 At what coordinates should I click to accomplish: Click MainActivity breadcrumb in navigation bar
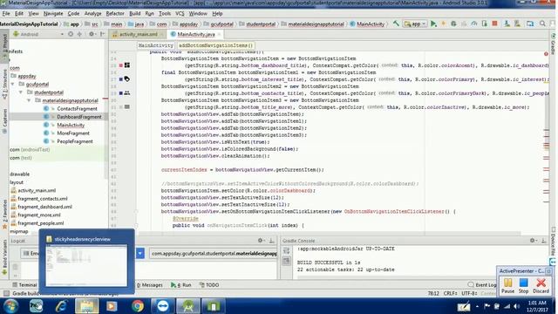[368, 24]
